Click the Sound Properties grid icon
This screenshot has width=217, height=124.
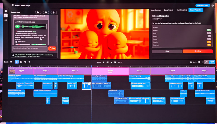coord(153,16)
